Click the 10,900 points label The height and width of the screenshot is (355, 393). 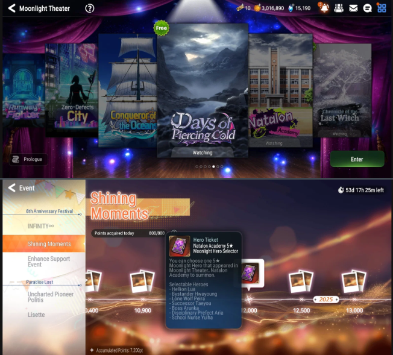(143, 310)
